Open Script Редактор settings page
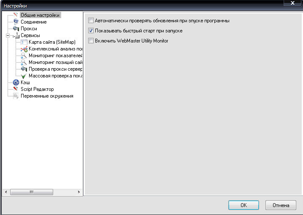Image resolution: width=303 pixels, height=215 pixels. [x=37, y=89]
